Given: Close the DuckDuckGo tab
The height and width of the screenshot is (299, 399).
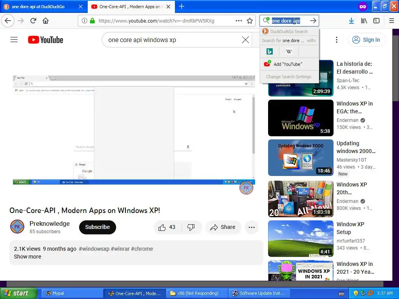Looking at the screenshot, I should coord(81,7).
